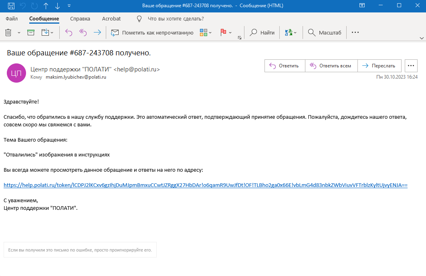The width and height of the screenshot is (426, 276).
Task: Click the ribbon Reply All icon
Action: coord(83,33)
